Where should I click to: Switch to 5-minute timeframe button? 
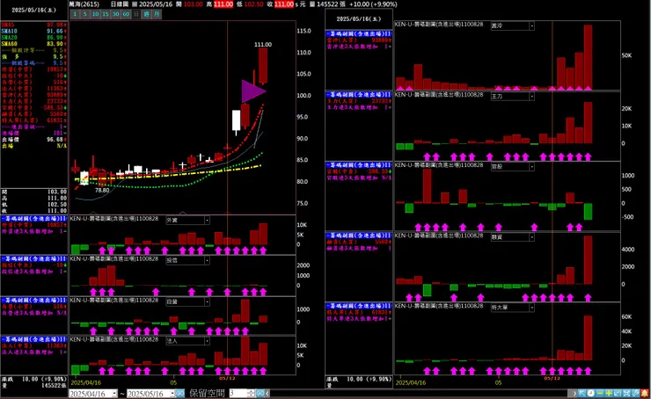coord(85,14)
